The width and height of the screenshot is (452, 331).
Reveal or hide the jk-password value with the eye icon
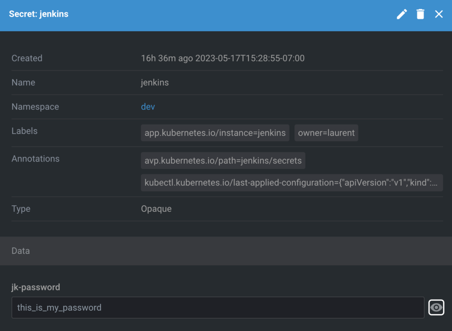point(436,308)
